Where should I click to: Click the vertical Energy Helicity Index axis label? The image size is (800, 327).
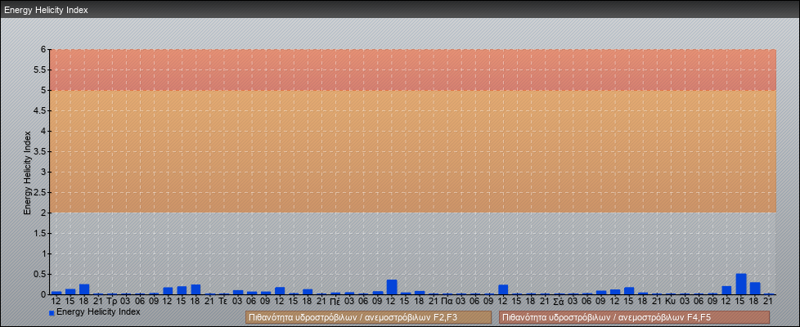(x=28, y=172)
